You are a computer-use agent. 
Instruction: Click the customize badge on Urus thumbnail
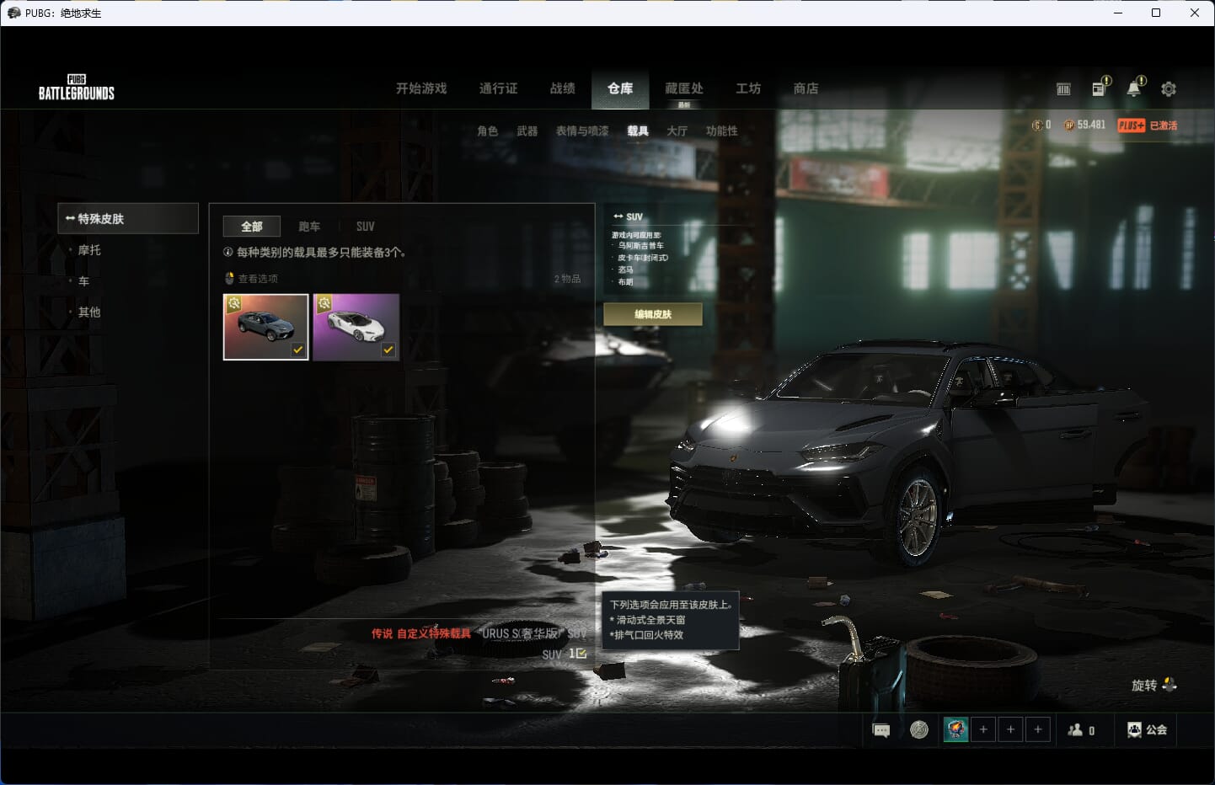(x=234, y=303)
